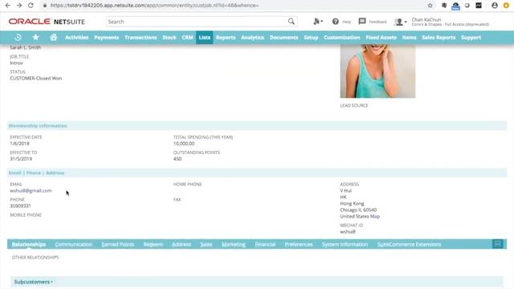Image resolution: width=514 pixels, height=289 pixels.
Task: Open the Fixed Assets menu
Action: pos(381,38)
